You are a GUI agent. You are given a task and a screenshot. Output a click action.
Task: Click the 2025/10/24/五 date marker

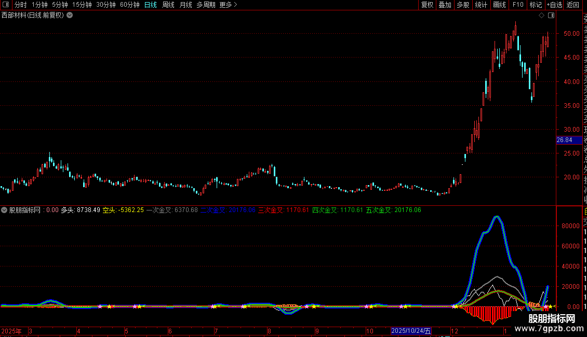(411, 331)
